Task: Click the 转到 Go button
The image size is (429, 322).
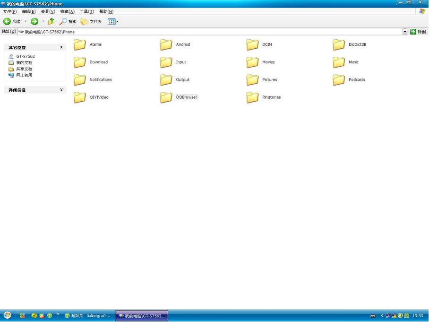Action: pos(418,32)
